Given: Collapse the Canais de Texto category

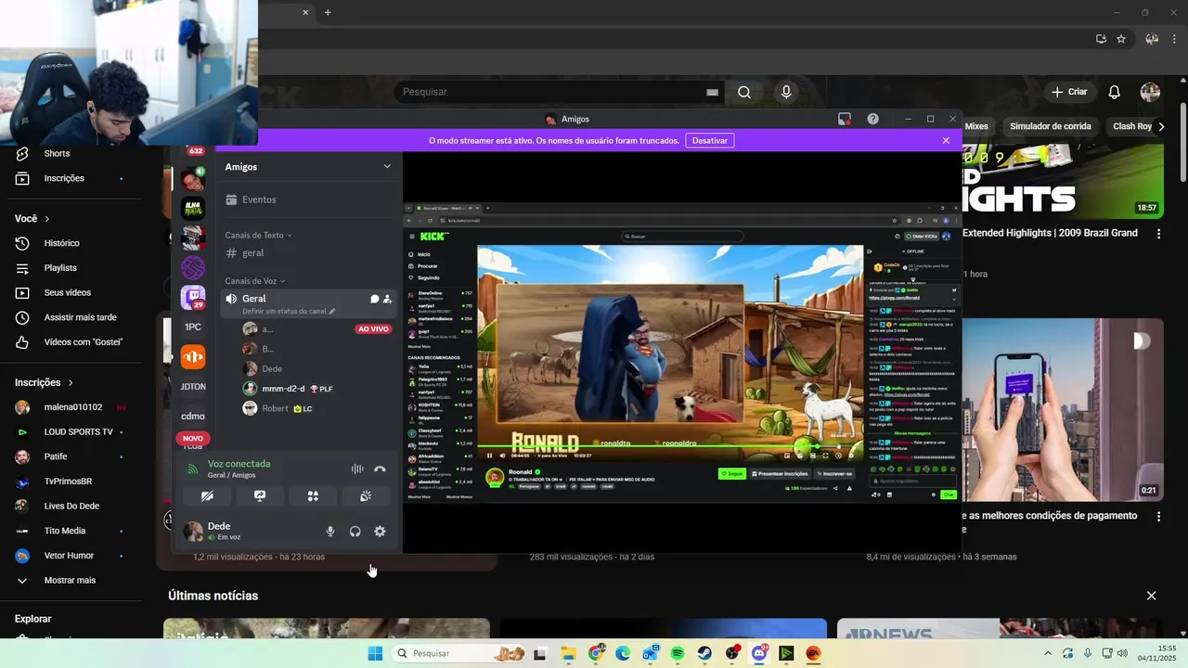Looking at the screenshot, I should pos(259,236).
